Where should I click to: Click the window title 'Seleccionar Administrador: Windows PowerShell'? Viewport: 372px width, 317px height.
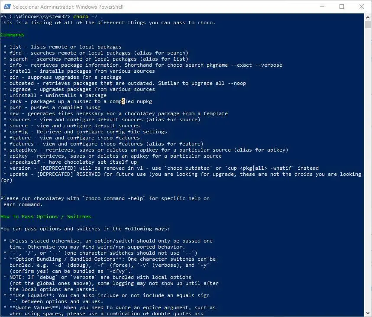pyautogui.click(x=68, y=7)
